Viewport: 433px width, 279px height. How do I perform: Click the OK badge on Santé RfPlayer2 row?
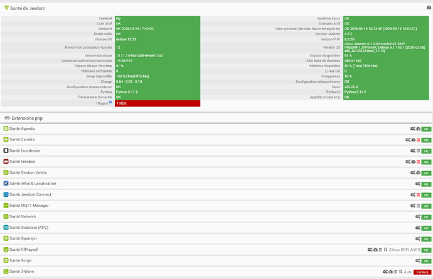[426, 250]
